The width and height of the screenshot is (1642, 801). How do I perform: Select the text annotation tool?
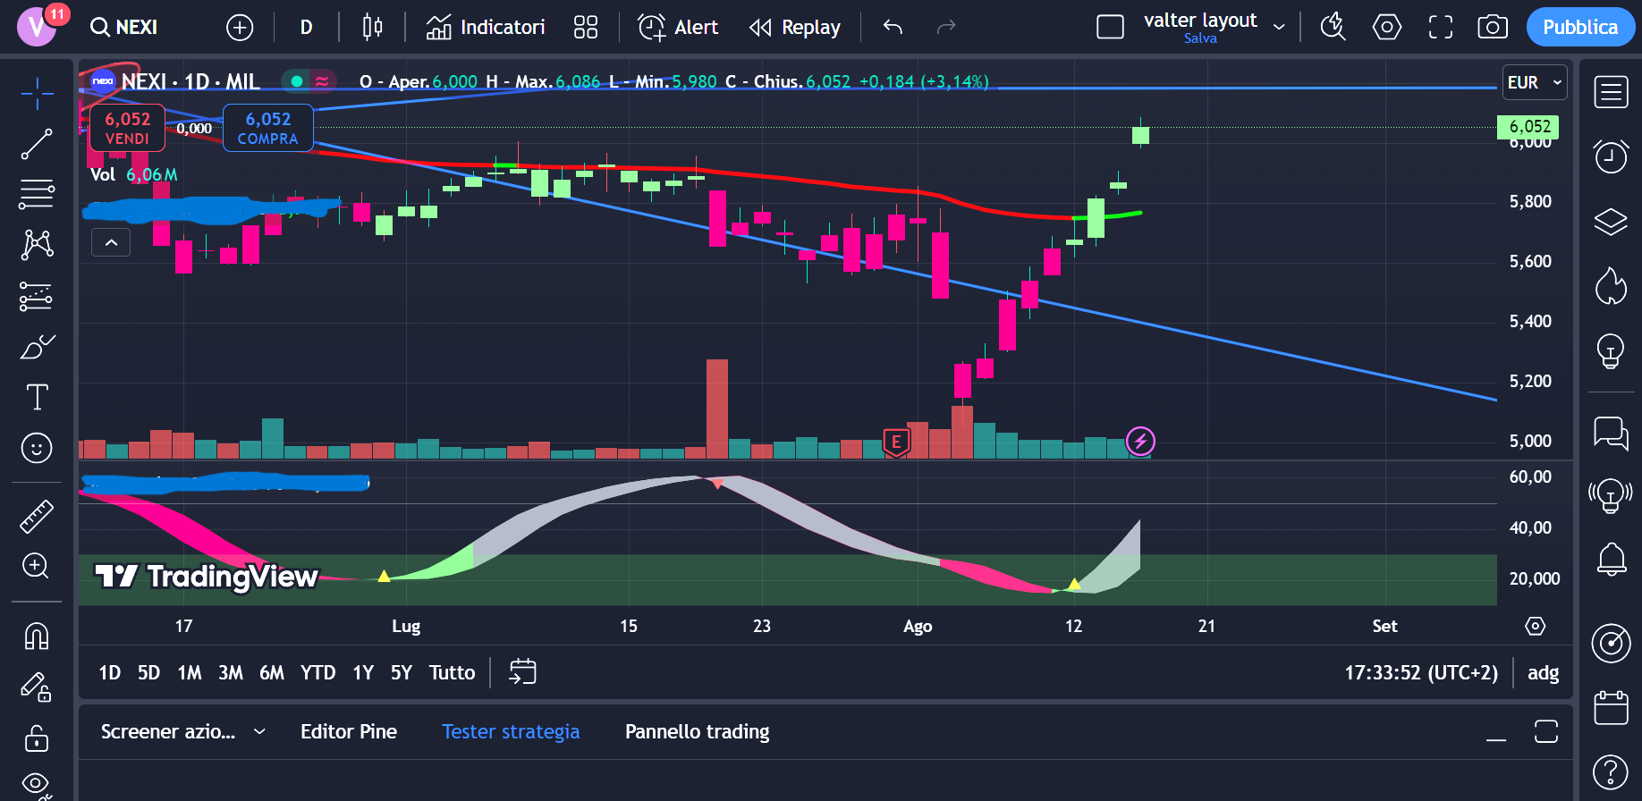click(x=37, y=397)
